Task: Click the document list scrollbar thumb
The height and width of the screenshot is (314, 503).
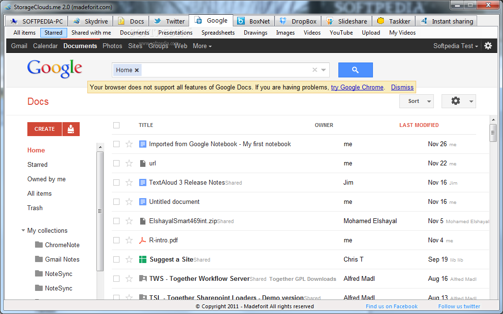Action: tap(493, 133)
